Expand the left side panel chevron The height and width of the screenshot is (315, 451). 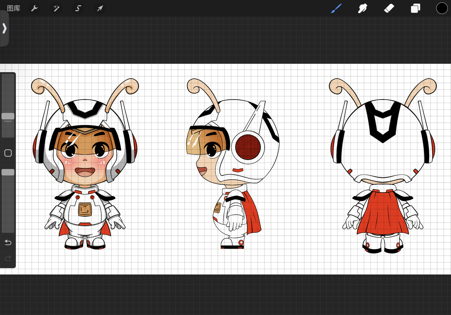pos(4,28)
